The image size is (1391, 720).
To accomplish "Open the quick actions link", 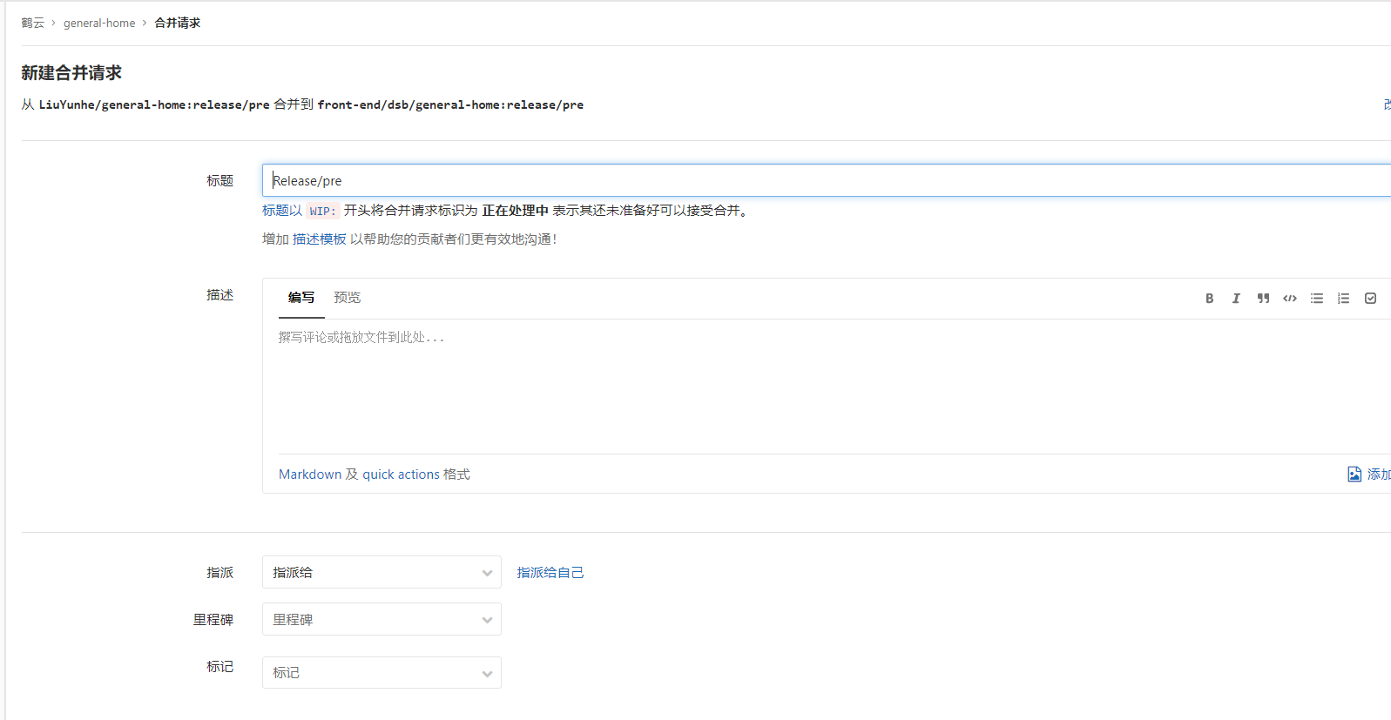I will coord(401,474).
